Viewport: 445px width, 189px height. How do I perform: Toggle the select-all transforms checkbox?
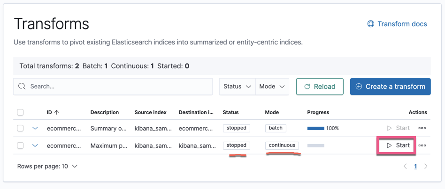coord(20,112)
